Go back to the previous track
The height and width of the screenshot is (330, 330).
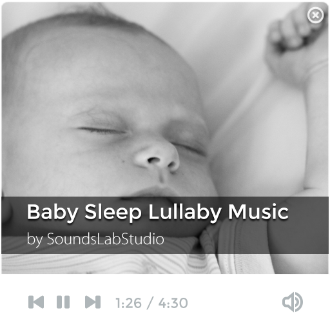[x=36, y=302]
